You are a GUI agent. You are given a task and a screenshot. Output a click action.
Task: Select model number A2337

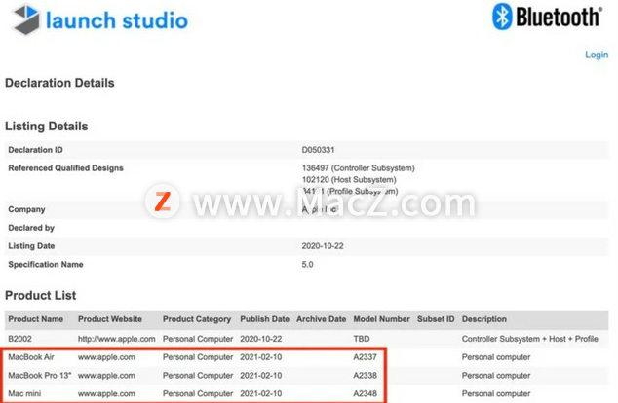point(365,357)
